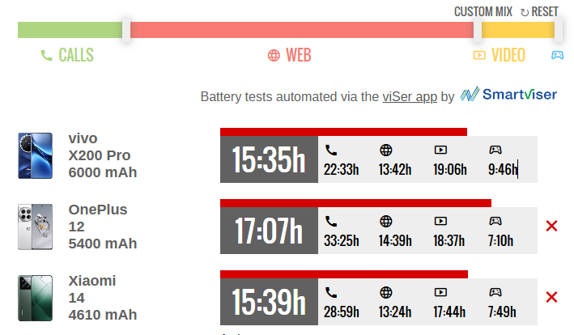This screenshot has height=335, width=574.
Task: Remove OnePlus 12 with red X
Action: click(x=551, y=226)
